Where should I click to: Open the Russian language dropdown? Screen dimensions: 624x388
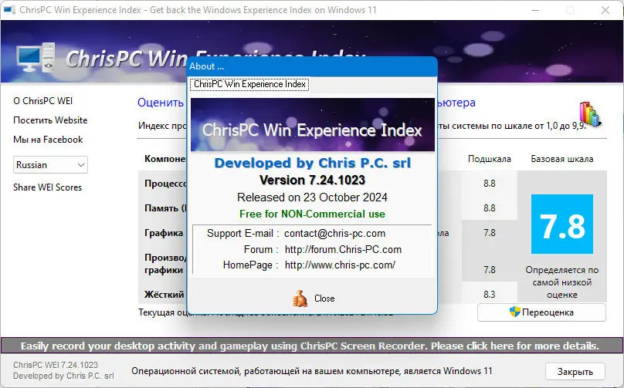tap(50, 164)
